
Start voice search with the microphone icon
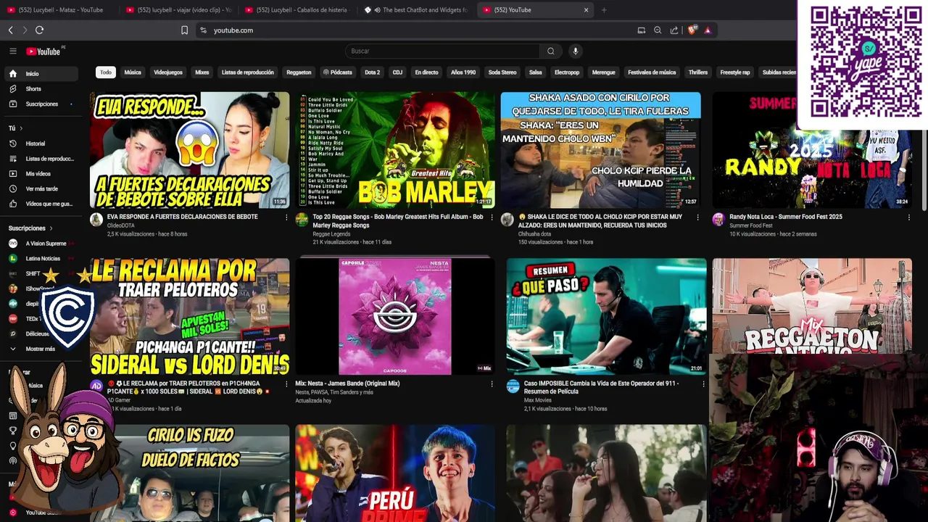[x=575, y=51]
